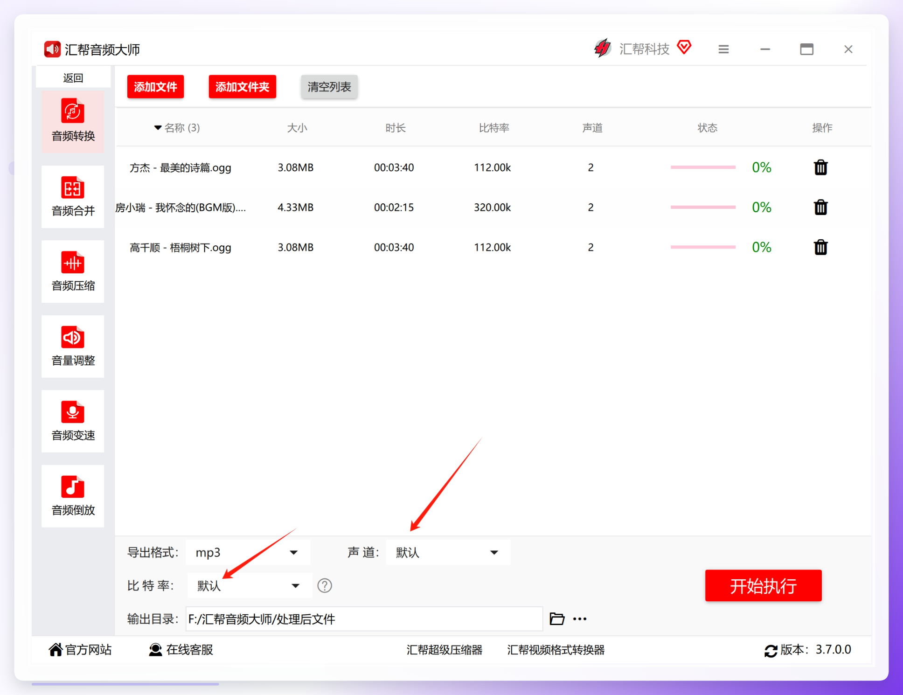
Task: Click the version refresh update icon
Action: (771, 650)
